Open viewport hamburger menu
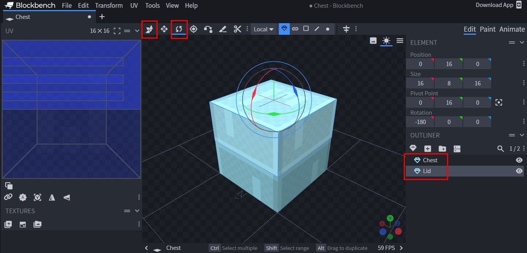 pyautogui.click(x=400, y=41)
